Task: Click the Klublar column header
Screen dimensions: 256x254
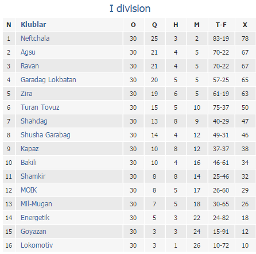Action: pyautogui.click(x=33, y=25)
